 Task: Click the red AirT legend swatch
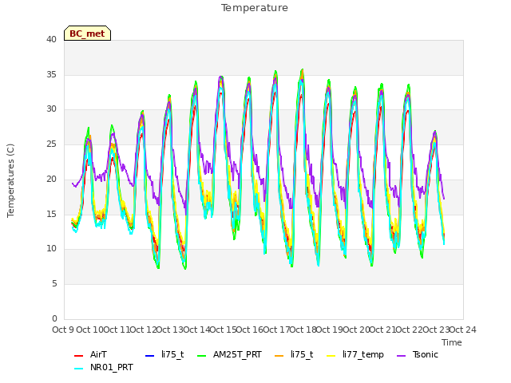point(78,355)
